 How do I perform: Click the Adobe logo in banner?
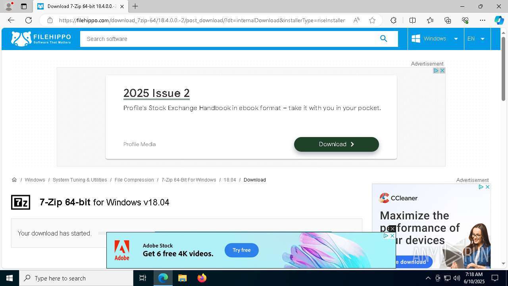coord(122,250)
